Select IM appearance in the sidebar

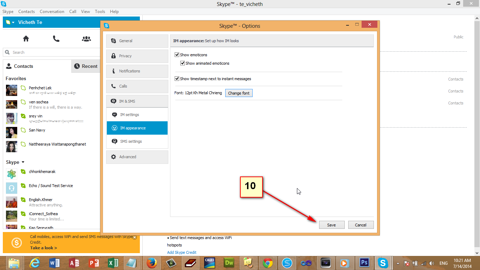click(x=137, y=128)
